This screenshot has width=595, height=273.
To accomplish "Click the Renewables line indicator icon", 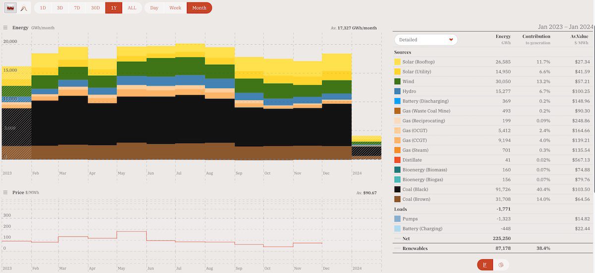I will (397, 248).
